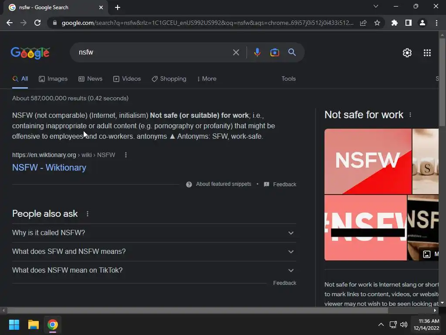446x335 pixels.
Task: Toggle the Chrome side panel icon
Action: tap(409, 23)
